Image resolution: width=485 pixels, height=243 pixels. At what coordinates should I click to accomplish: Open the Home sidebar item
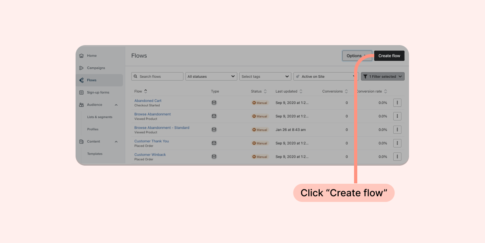point(92,56)
